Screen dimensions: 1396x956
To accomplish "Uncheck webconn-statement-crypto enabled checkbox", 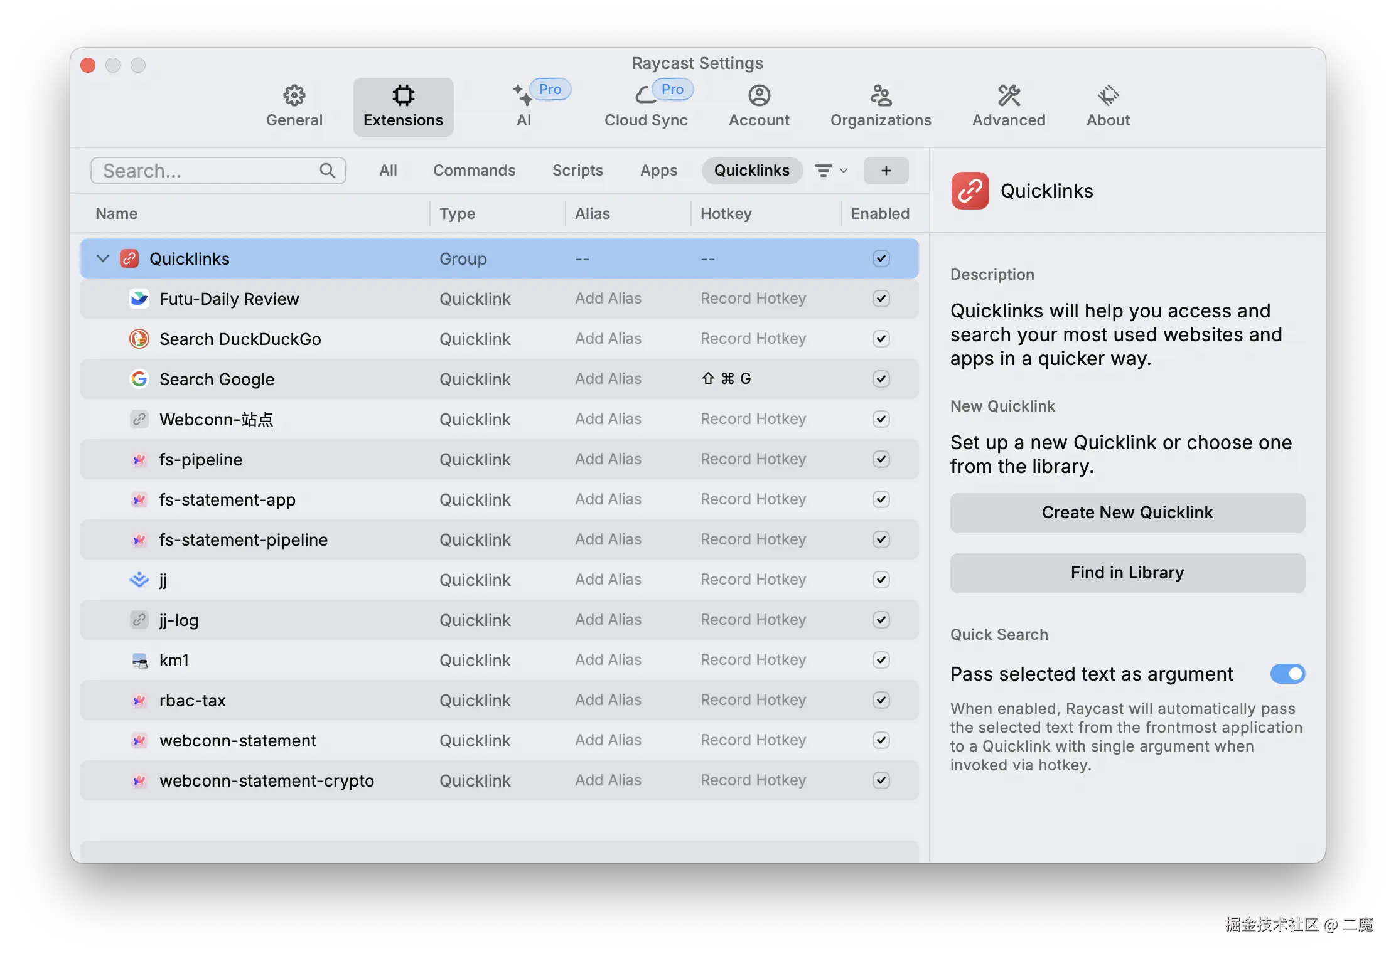I will 881,780.
